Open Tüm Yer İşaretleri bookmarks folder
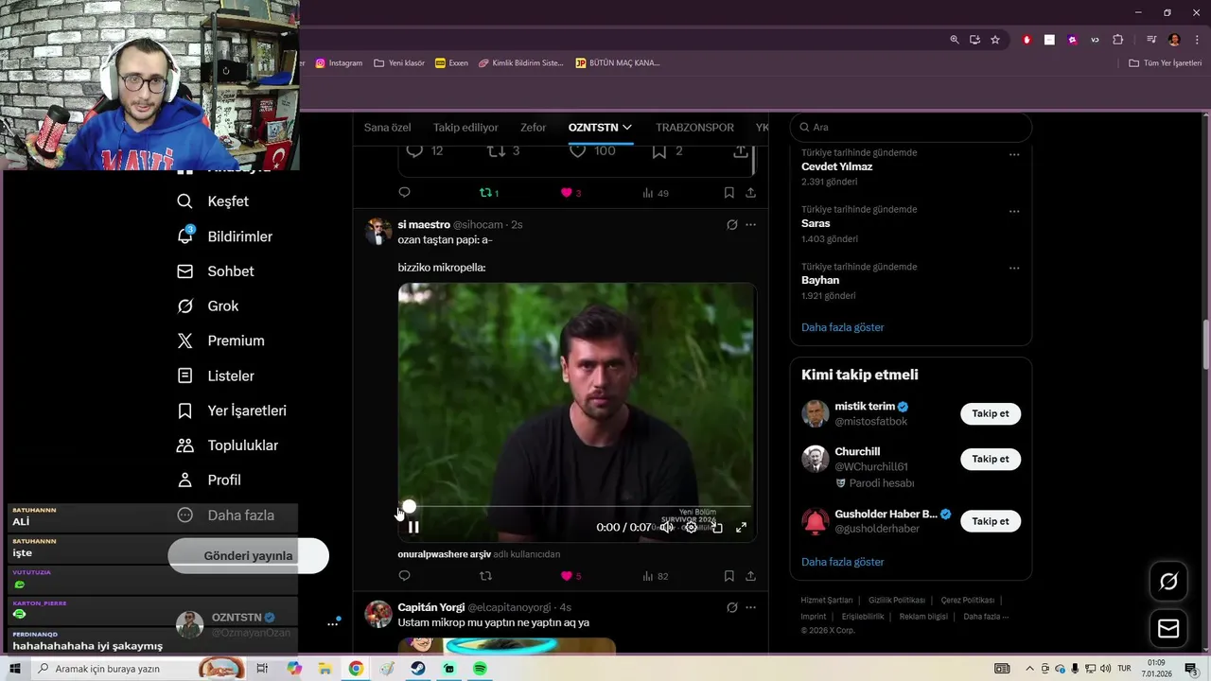The width and height of the screenshot is (1211, 681). click(x=1166, y=63)
